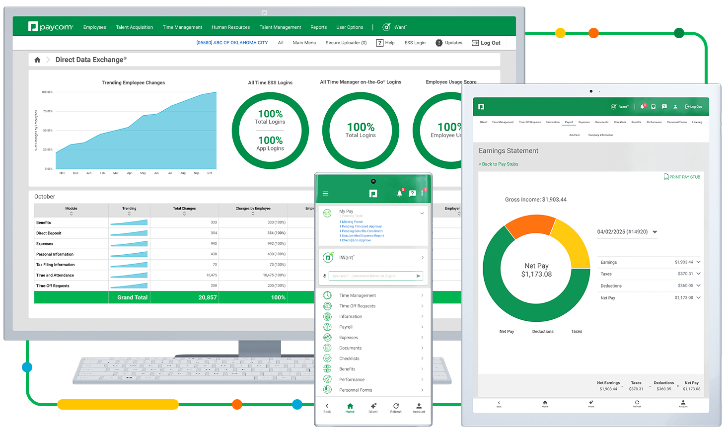Click the Print Pay Stub icon
The height and width of the screenshot is (433, 728).
(x=666, y=177)
